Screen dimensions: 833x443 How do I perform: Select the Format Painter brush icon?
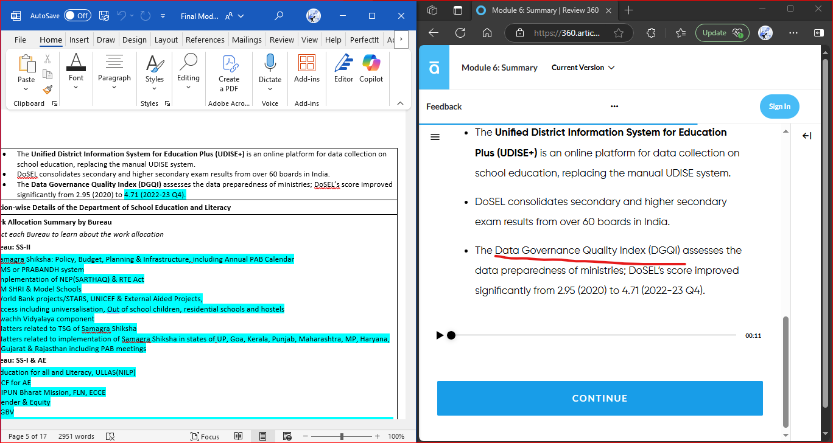pos(47,89)
